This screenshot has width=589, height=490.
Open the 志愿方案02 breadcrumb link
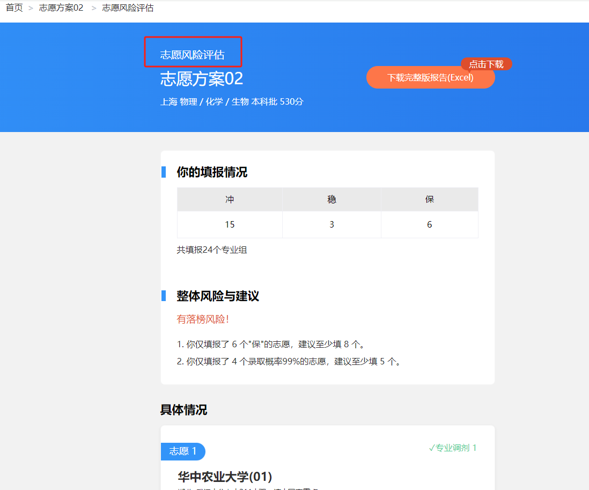[x=61, y=8]
